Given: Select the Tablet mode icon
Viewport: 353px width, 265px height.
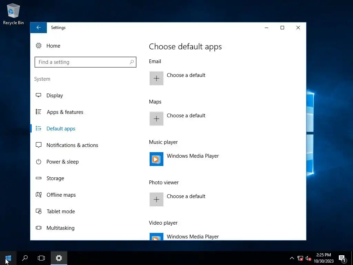Looking at the screenshot, I should click(39, 212).
